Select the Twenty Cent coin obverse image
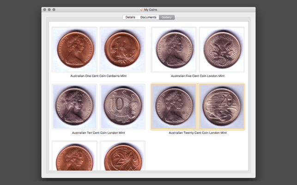Image resolution: width=297 pixels, height=185 pixels. pyautogui.click(x=174, y=107)
